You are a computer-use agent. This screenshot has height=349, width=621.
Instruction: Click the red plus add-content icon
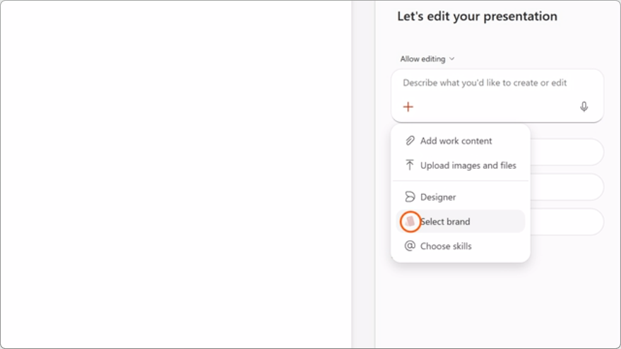coord(408,107)
